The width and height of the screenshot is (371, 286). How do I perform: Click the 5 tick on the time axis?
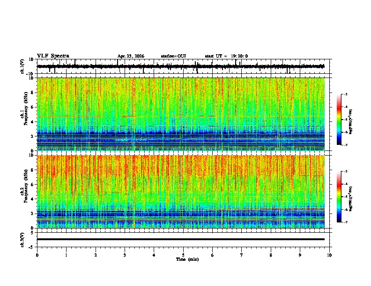[183, 255]
